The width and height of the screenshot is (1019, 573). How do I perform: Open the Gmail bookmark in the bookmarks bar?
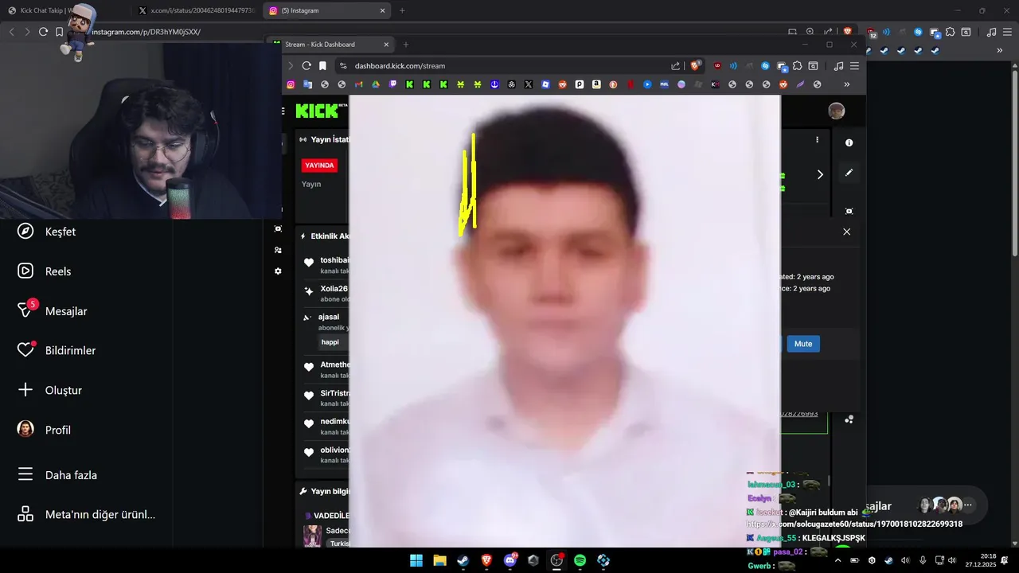point(358,84)
